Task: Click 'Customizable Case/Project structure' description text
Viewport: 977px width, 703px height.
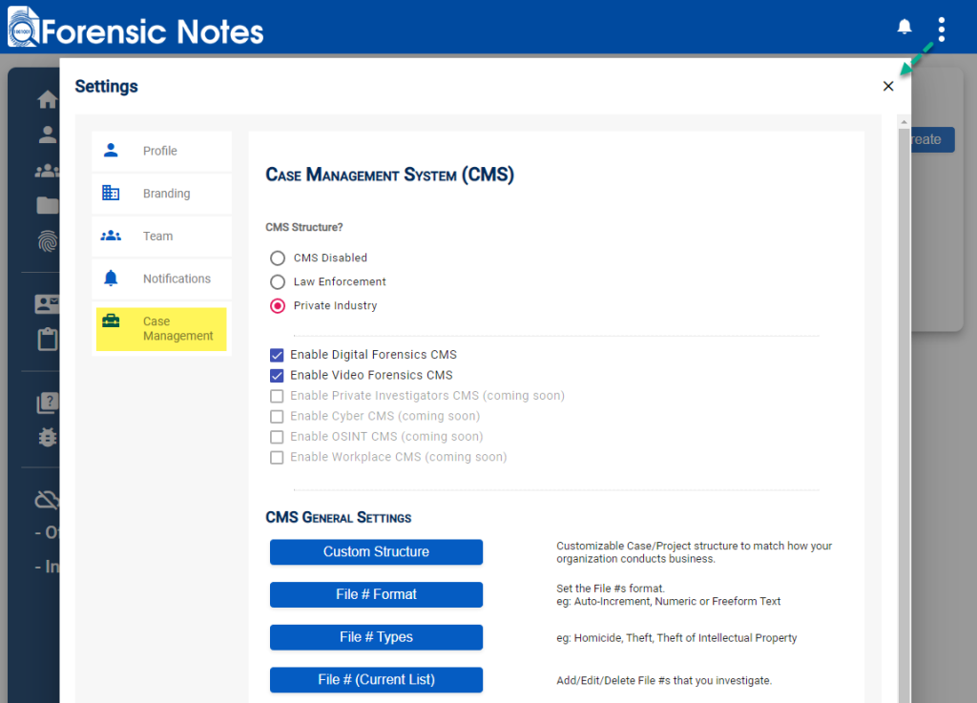Action: coord(695,552)
